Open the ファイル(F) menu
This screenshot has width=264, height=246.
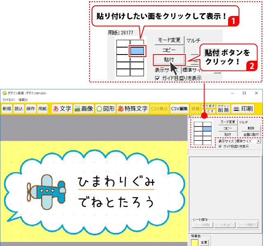[8, 100]
